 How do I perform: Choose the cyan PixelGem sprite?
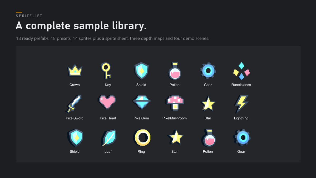point(141,102)
